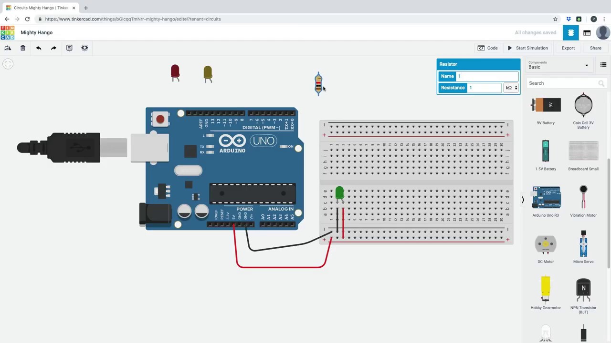Open the Export menu
Screen dimensions: 611x343
tap(568, 48)
